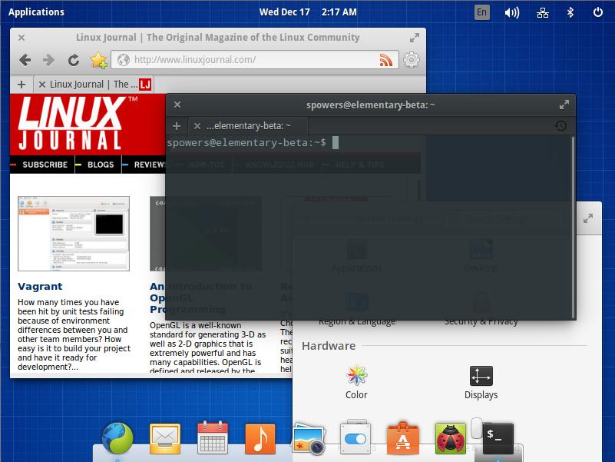Open System Settings from the dock
Viewport: 615px width, 462px height.
tap(355, 437)
